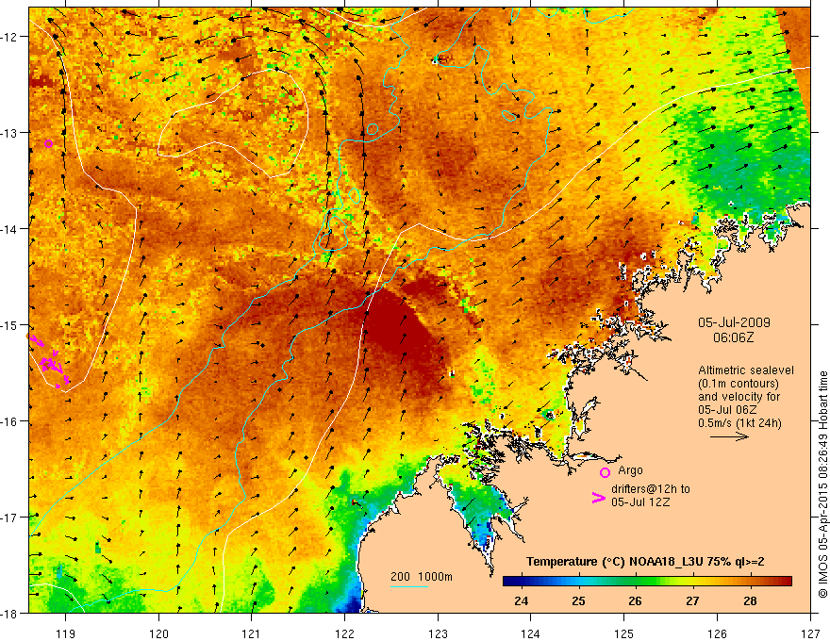The image size is (830, 641).
Task: Click the text '(0.1m contours)'
Action: (738, 384)
